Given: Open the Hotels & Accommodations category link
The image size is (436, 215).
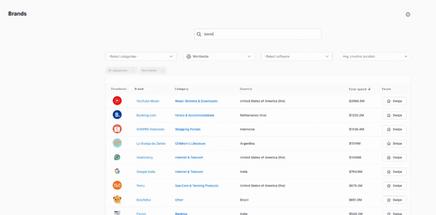Looking at the screenshot, I should tap(194, 115).
